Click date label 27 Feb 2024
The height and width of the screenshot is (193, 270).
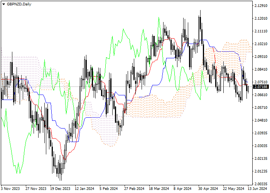tap(134, 189)
